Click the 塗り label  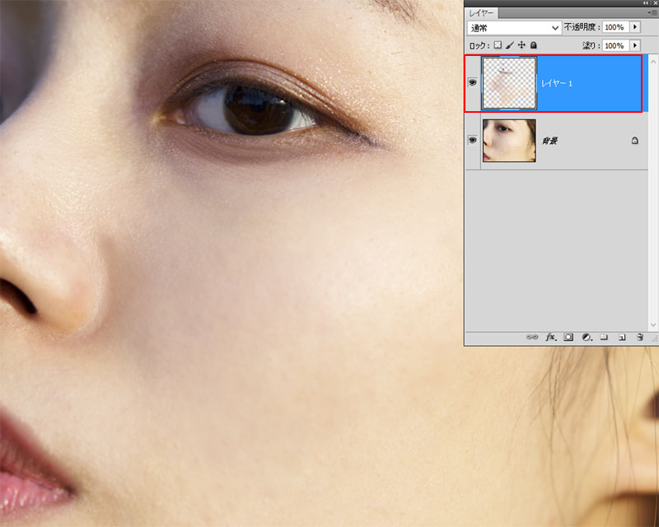point(591,45)
